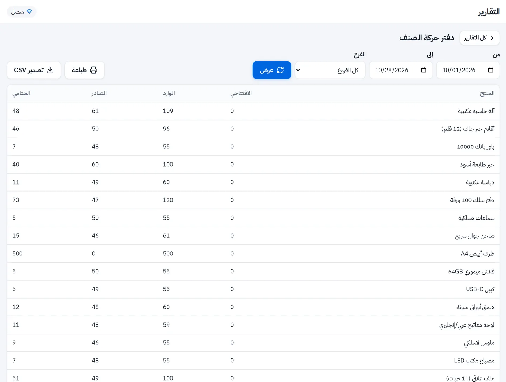
Task: Select the product لاصق أوراق ملونة
Action: (253, 307)
